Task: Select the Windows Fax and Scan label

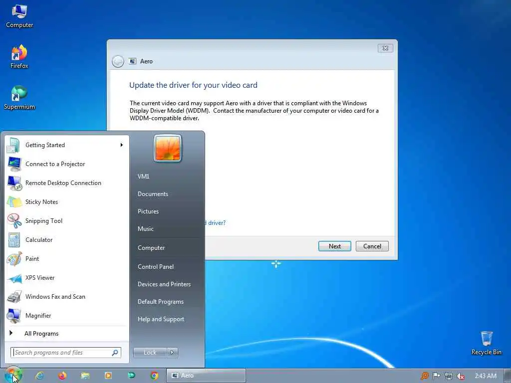Action: pos(55,297)
